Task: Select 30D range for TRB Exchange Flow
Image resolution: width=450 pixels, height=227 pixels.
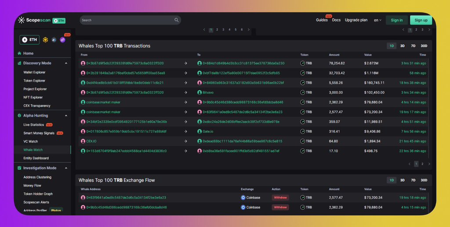Action: tap(424, 180)
